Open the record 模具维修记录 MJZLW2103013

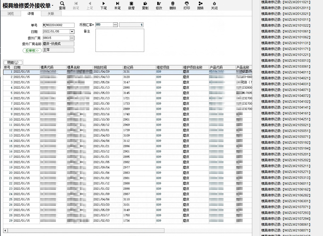[286, 60]
